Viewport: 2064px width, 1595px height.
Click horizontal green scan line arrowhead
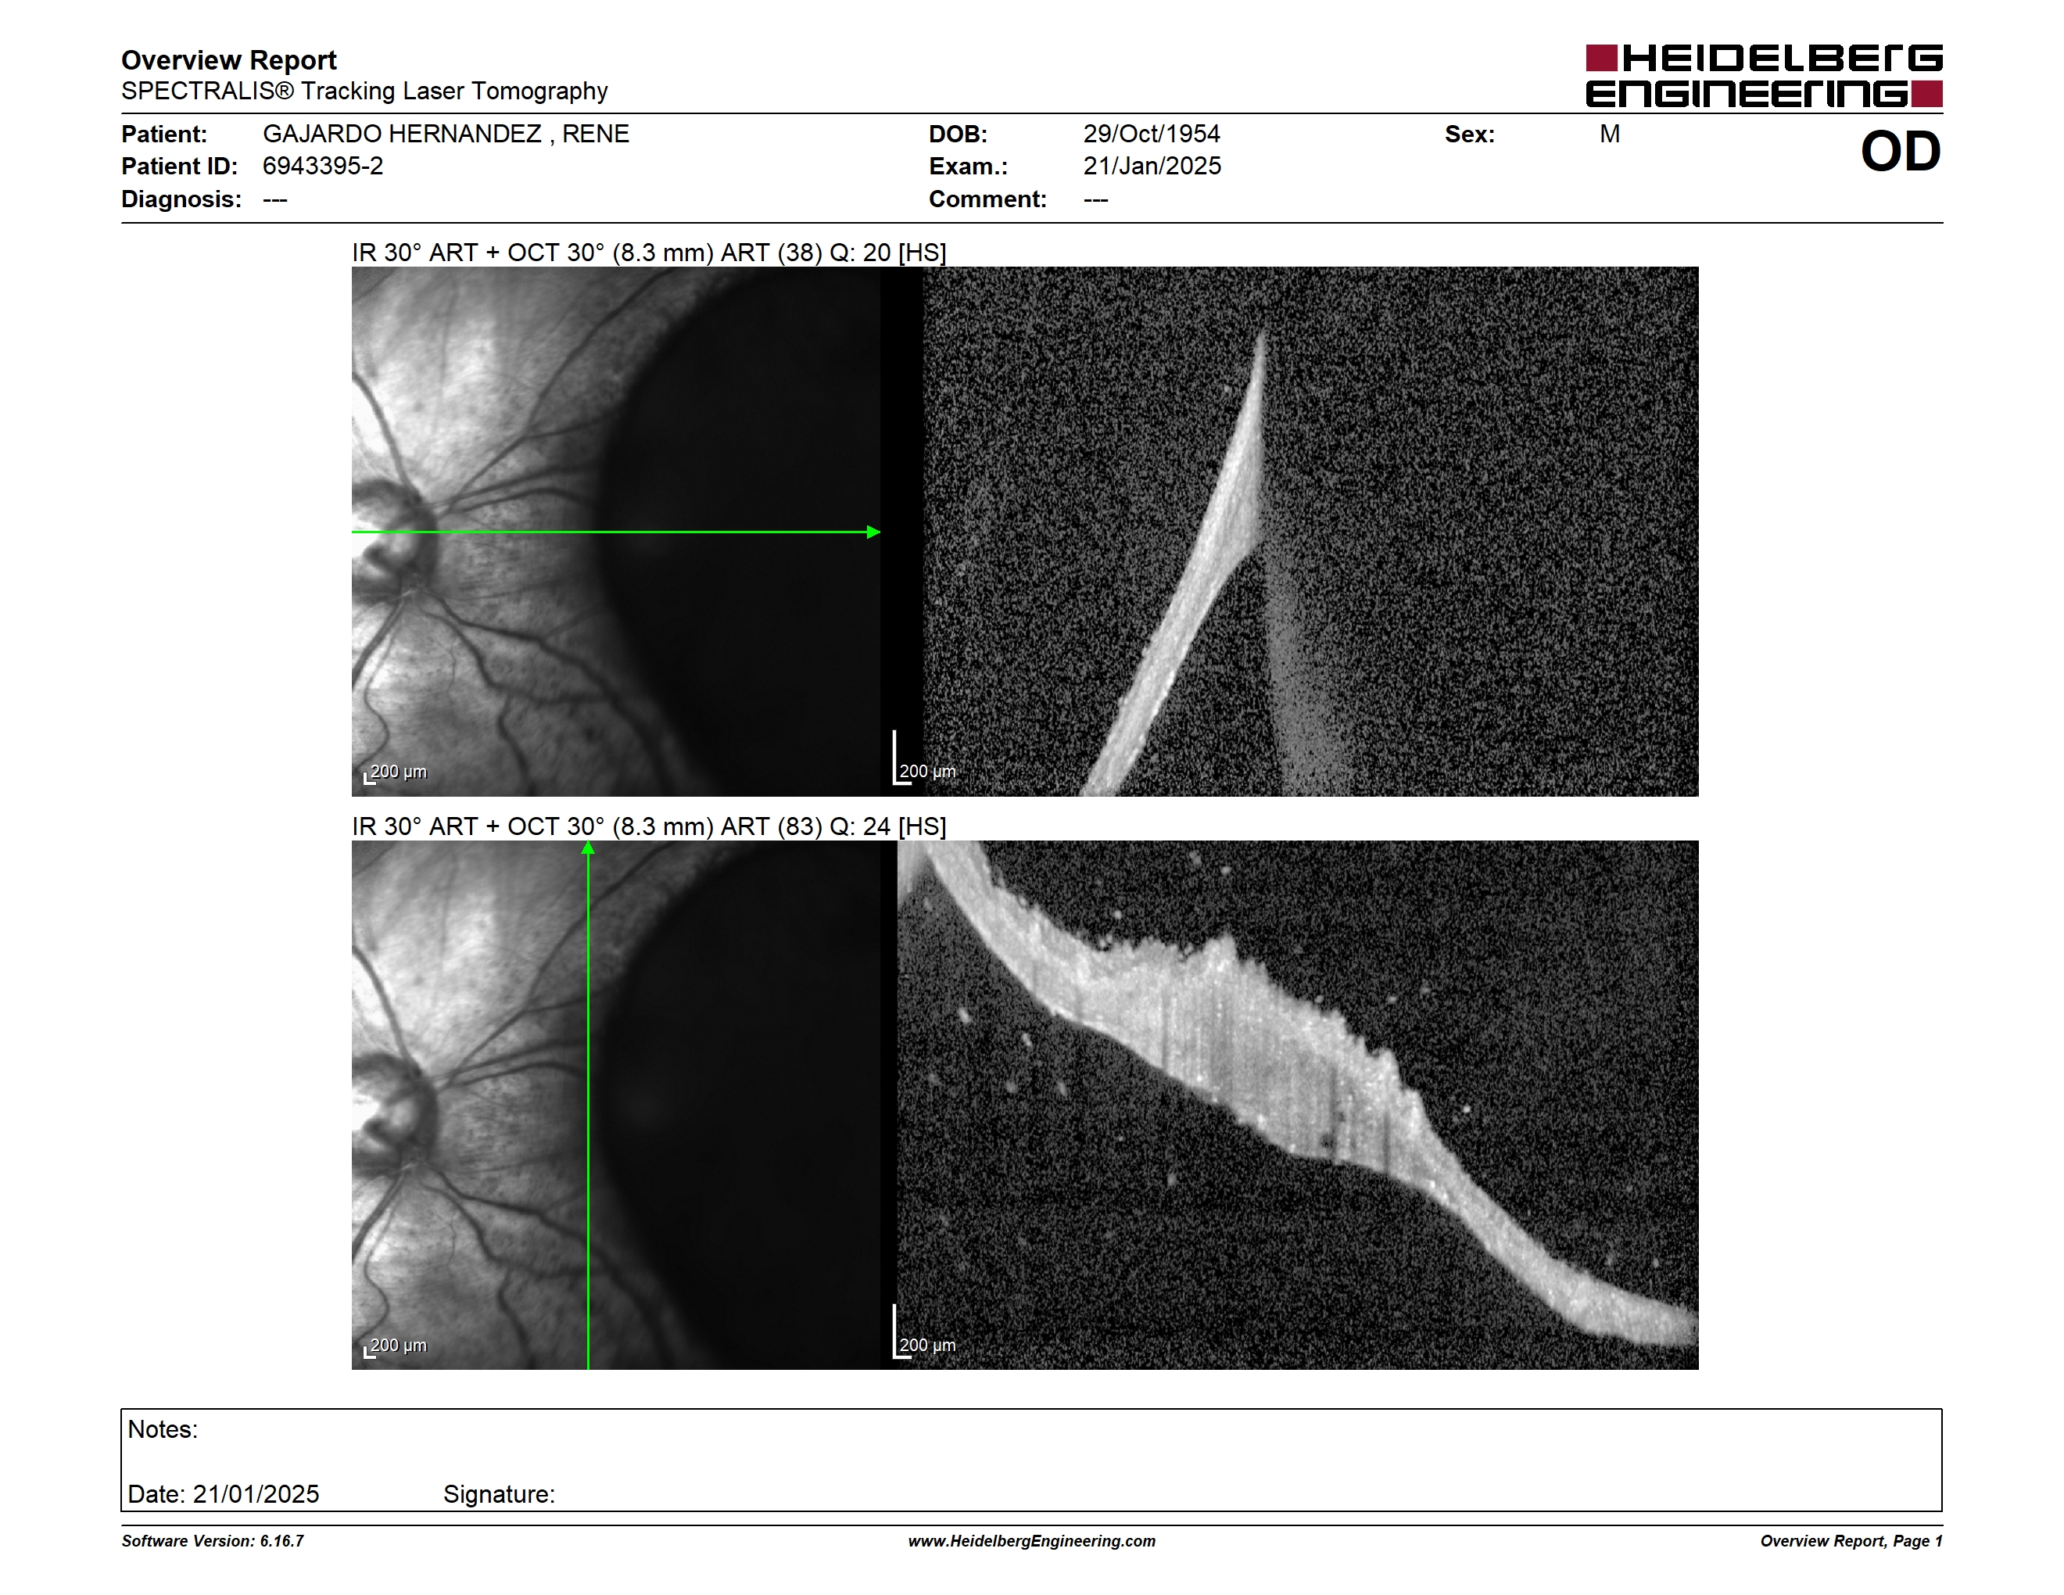click(x=873, y=532)
